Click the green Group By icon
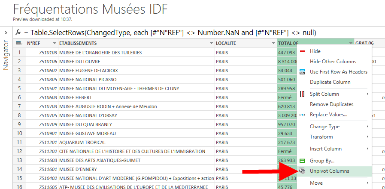 [302, 161]
